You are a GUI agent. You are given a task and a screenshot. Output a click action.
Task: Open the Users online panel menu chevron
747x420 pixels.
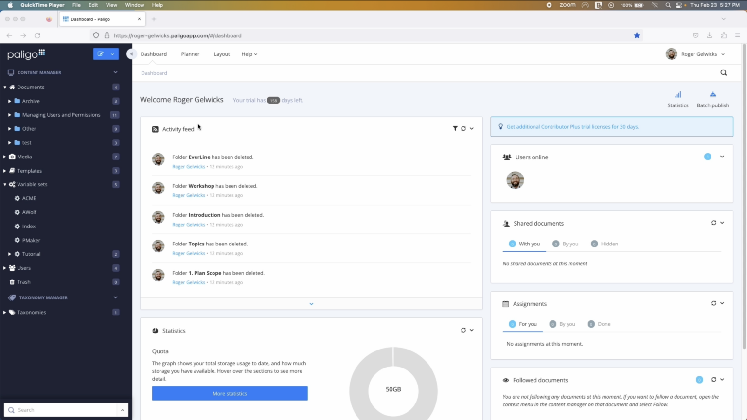722,157
